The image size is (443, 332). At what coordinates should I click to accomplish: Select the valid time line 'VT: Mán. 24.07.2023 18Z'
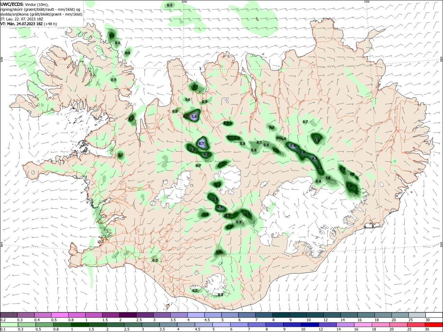click(22, 24)
